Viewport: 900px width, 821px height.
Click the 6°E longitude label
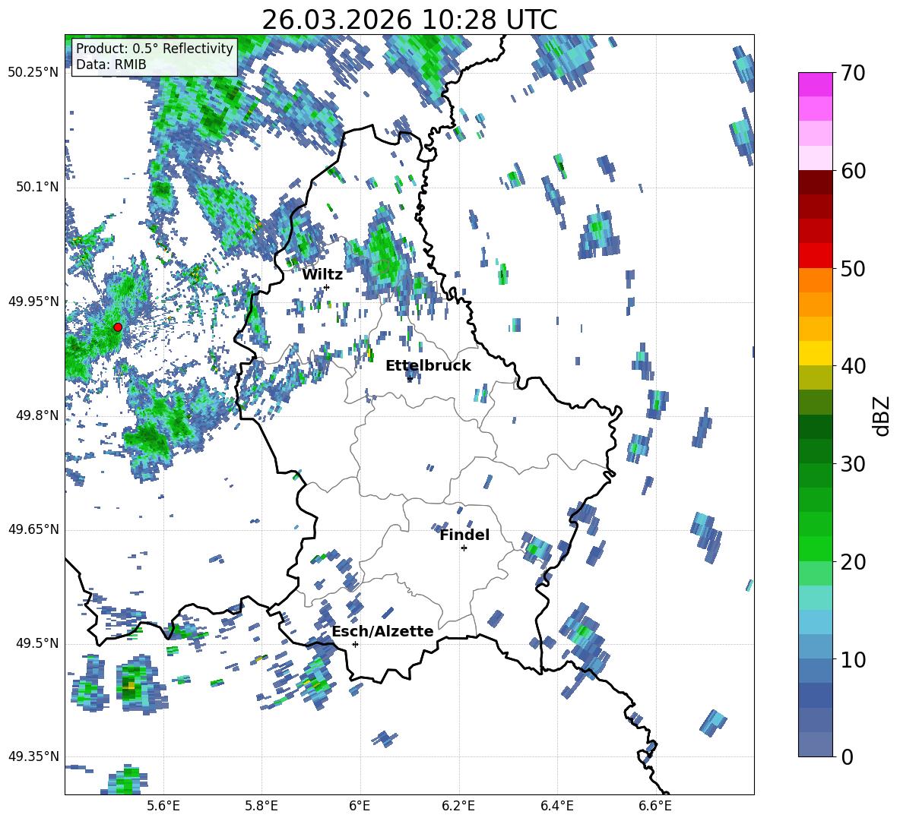360,806
